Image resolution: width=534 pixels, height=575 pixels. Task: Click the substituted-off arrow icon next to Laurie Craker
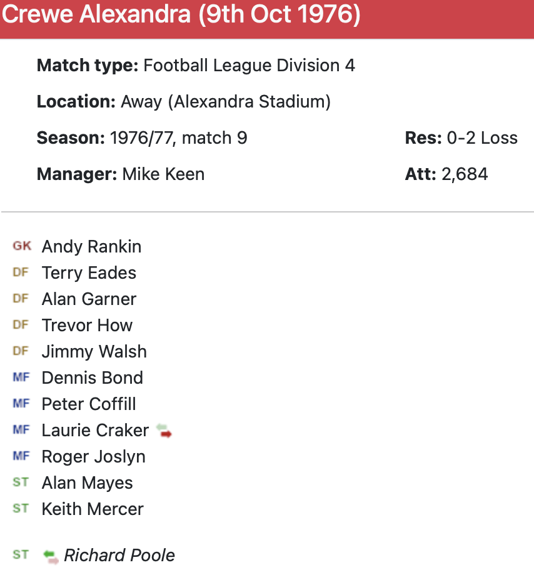164,431
